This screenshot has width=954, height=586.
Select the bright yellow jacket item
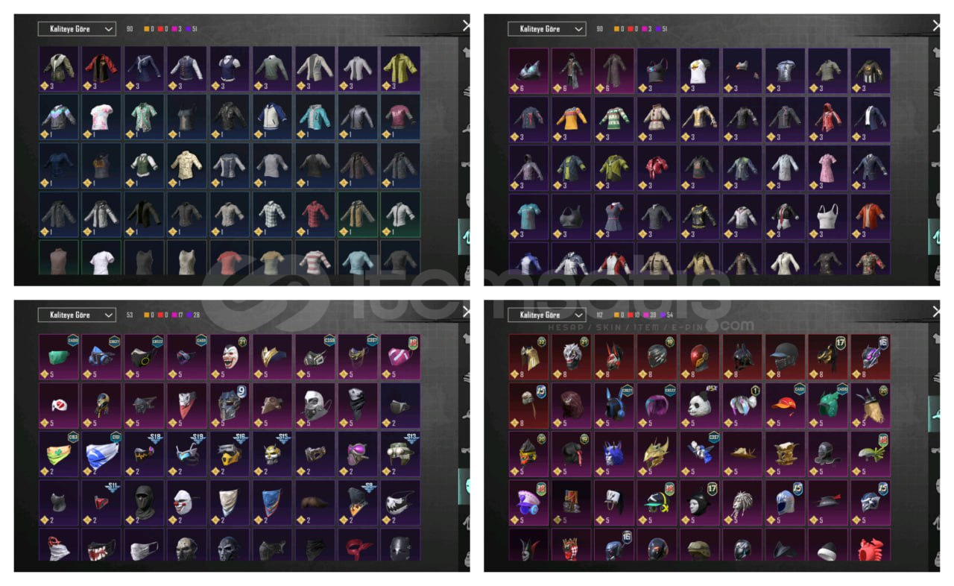coord(400,69)
